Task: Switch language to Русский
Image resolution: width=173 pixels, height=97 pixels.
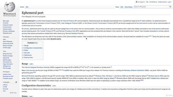Action: tap(5, 89)
